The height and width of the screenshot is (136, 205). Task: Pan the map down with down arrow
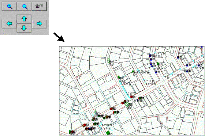point(24,28)
